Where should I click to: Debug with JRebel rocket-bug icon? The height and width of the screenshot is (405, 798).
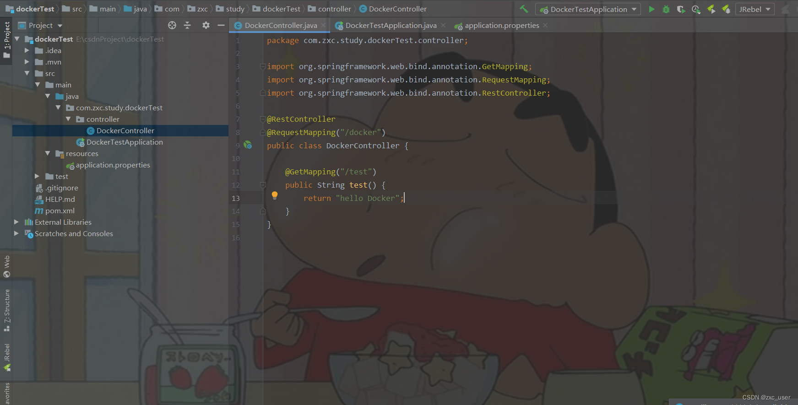coord(726,9)
